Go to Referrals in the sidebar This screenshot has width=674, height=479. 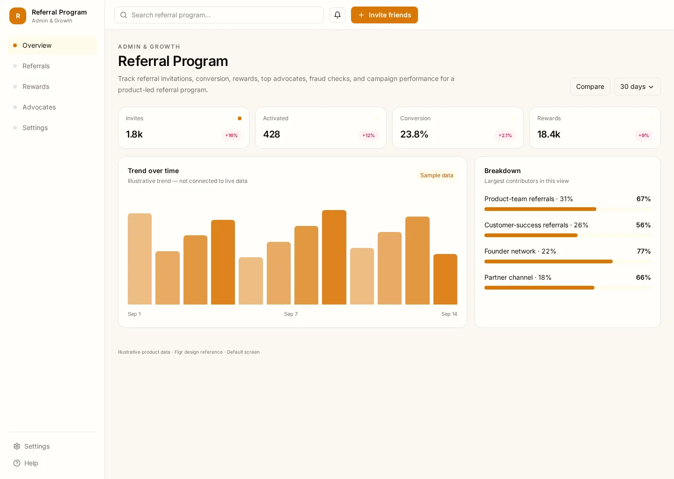(x=52, y=66)
